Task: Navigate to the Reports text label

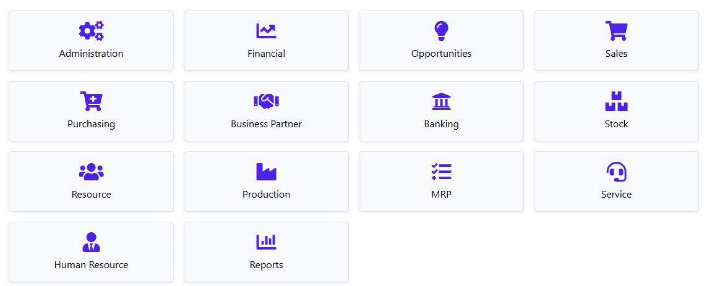Action: 266,265
